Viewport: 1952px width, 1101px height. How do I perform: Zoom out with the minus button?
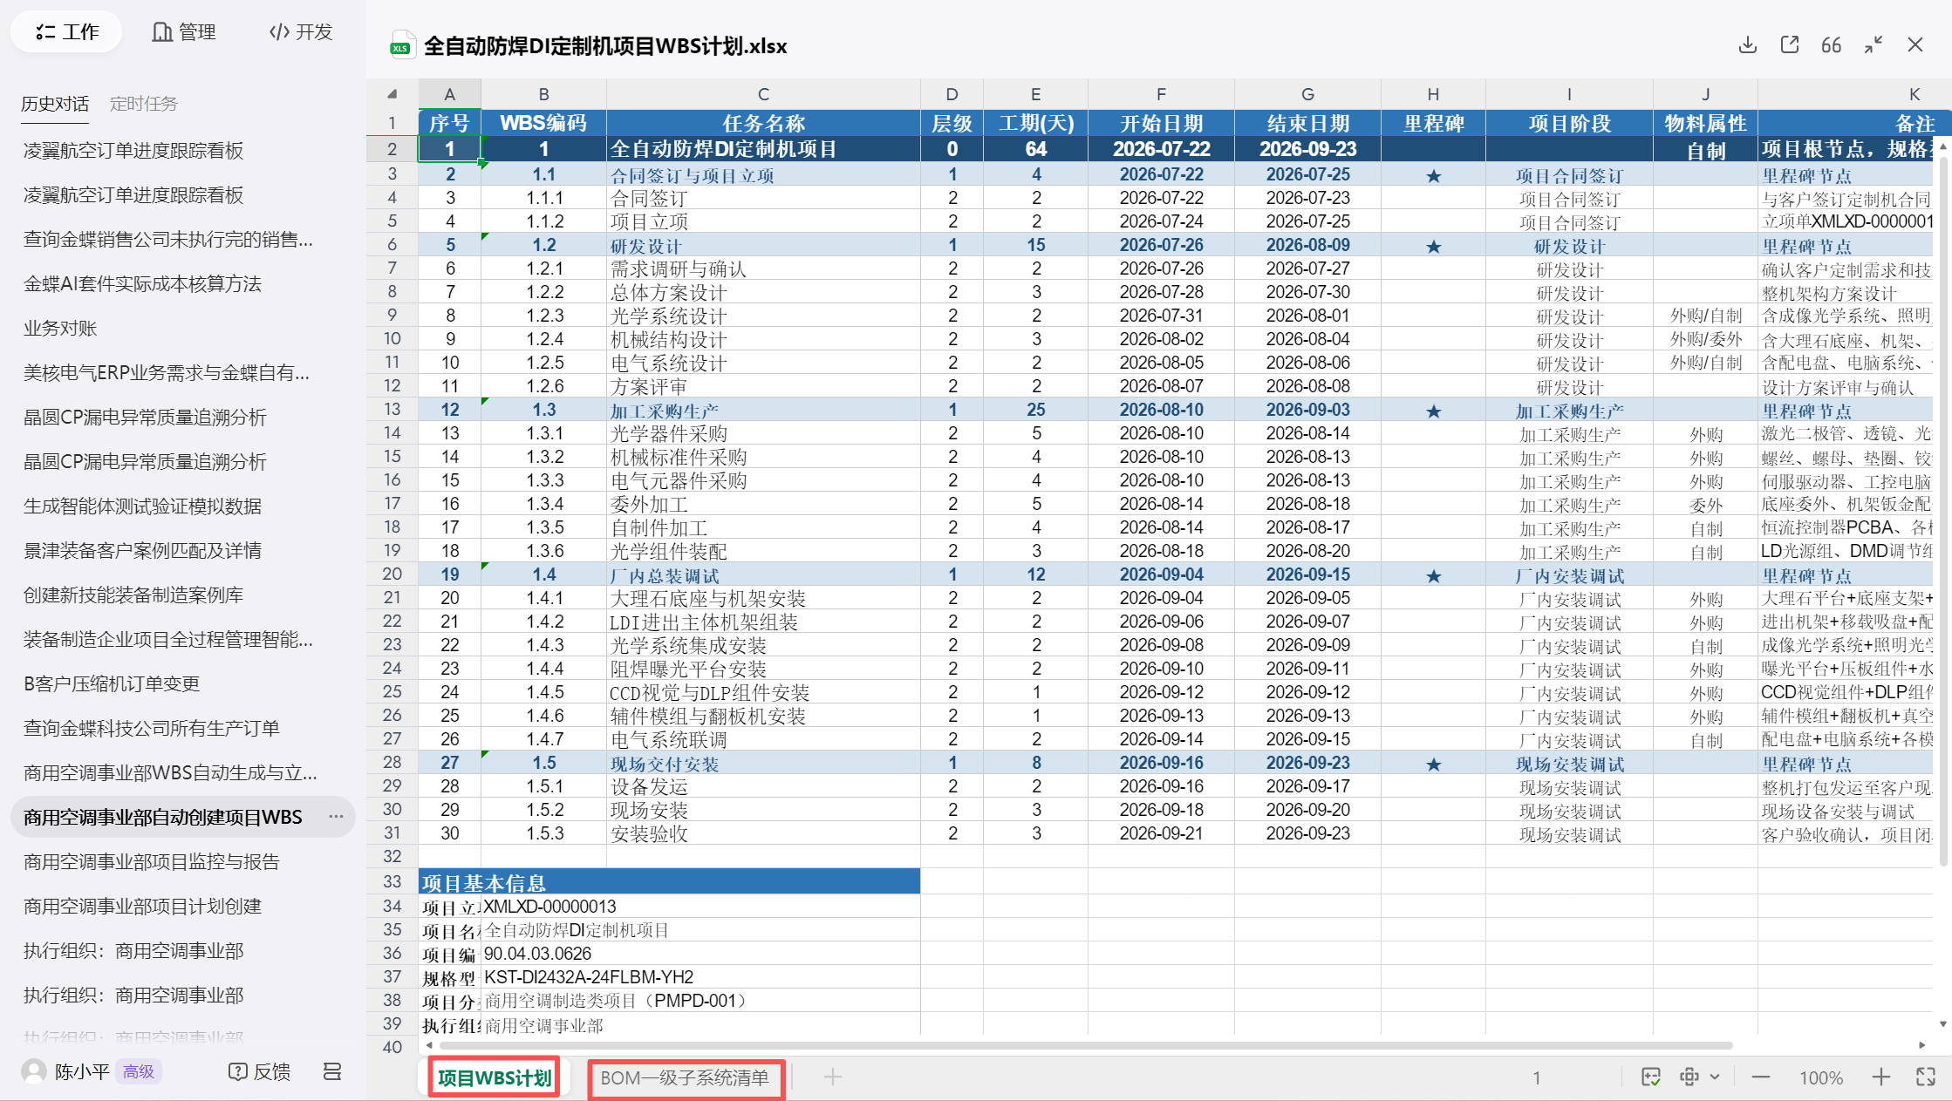tap(1761, 1077)
